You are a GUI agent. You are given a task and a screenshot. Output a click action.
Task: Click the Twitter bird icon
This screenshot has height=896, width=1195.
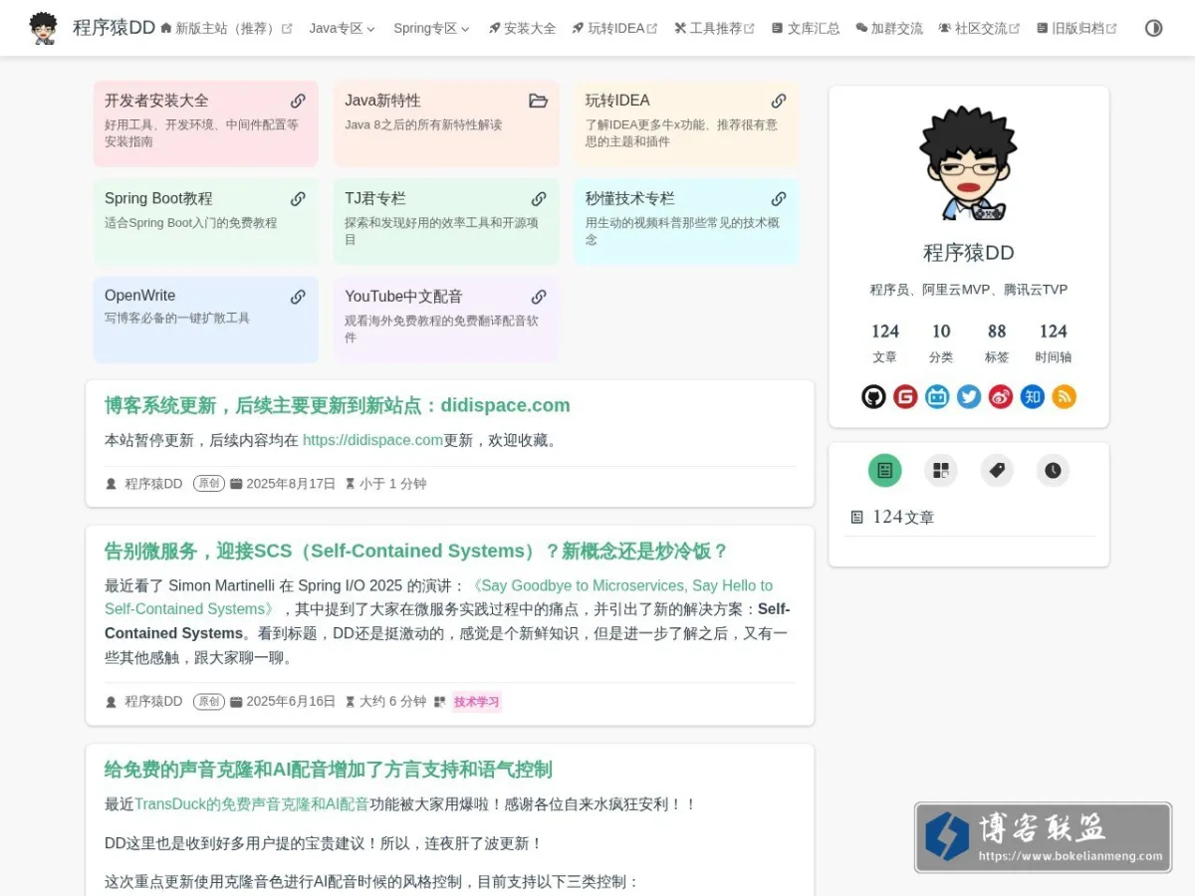point(969,397)
